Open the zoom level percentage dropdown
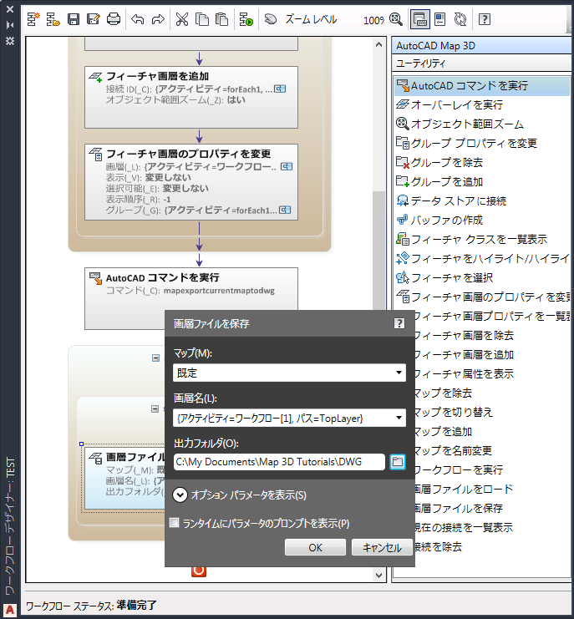574x619 pixels. point(373,20)
